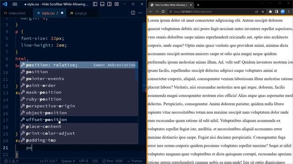Toggle the bottom panel layout icon
This screenshot has height=164, width=293.
[102, 4]
